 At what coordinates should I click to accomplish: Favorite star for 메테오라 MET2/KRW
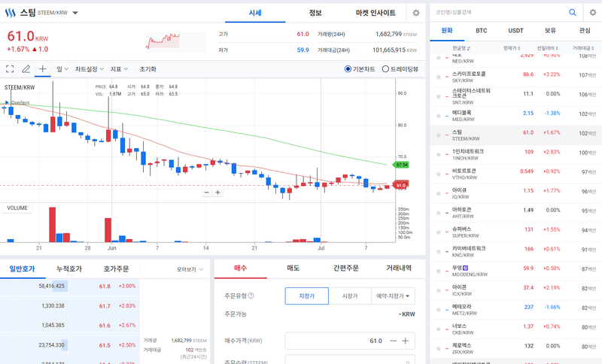(x=439, y=310)
